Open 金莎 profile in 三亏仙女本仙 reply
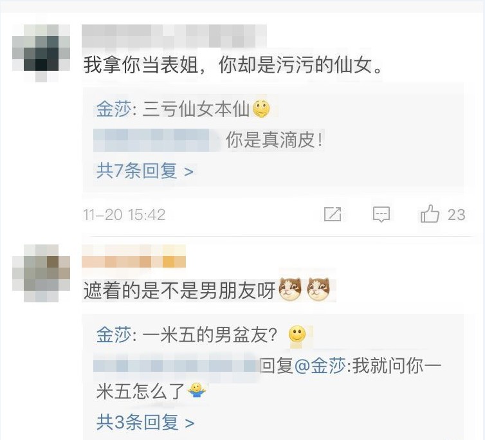The image size is (485, 440). (x=113, y=109)
